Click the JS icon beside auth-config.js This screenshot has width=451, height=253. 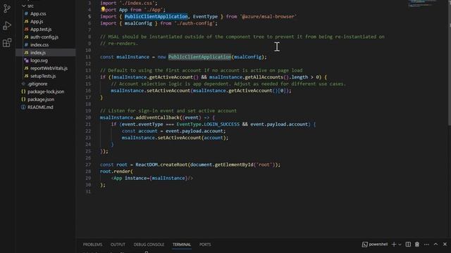click(26, 37)
